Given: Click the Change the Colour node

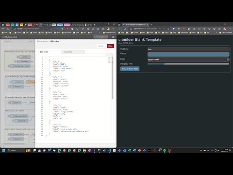Looking at the screenshot, I should tap(20, 66).
